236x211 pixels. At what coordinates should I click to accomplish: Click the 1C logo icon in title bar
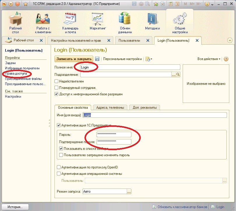tap(4, 4)
